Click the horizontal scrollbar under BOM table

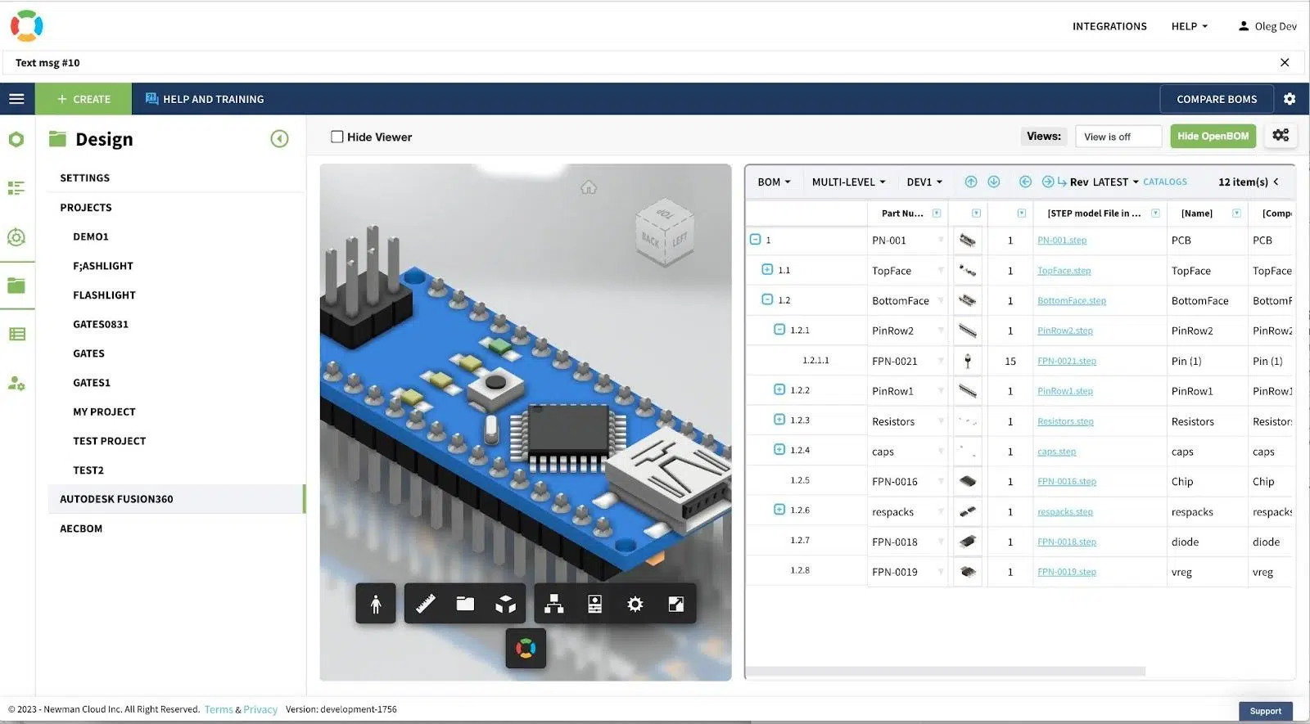pos(945,672)
